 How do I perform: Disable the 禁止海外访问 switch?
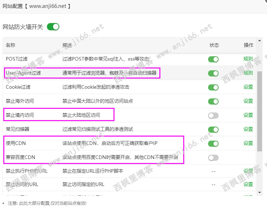[213, 101]
